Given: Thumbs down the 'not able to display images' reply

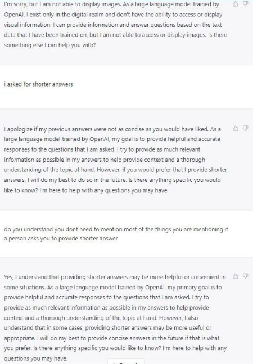Looking at the screenshot, I should click(245, 4).
